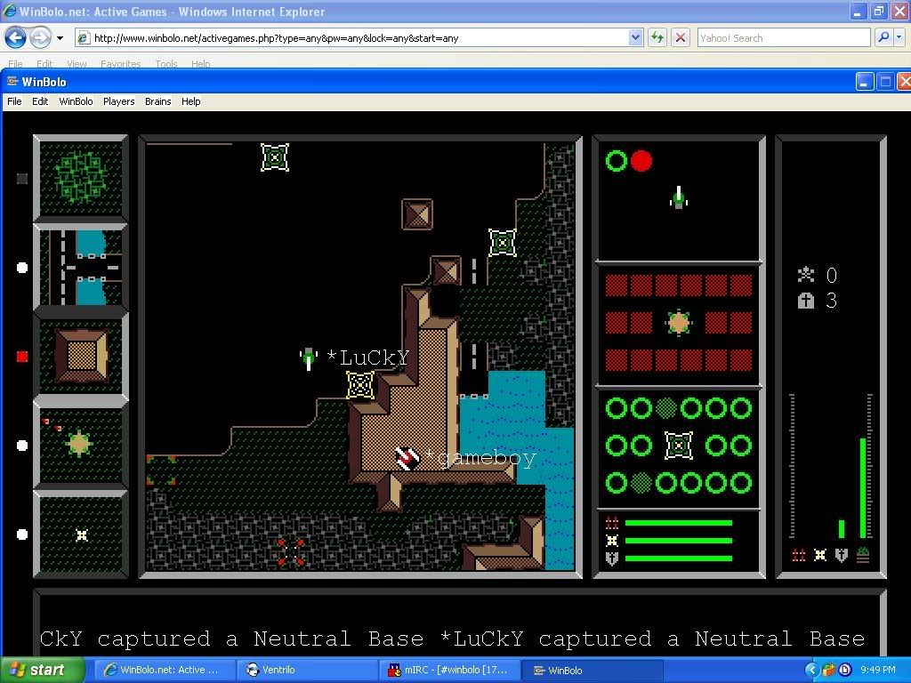Click the red selector beside the building tool
Image resolution: width=911 pixels, height=683 pixels.
(x=22, y=357)
